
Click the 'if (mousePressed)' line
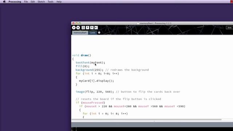click(90, 103)
